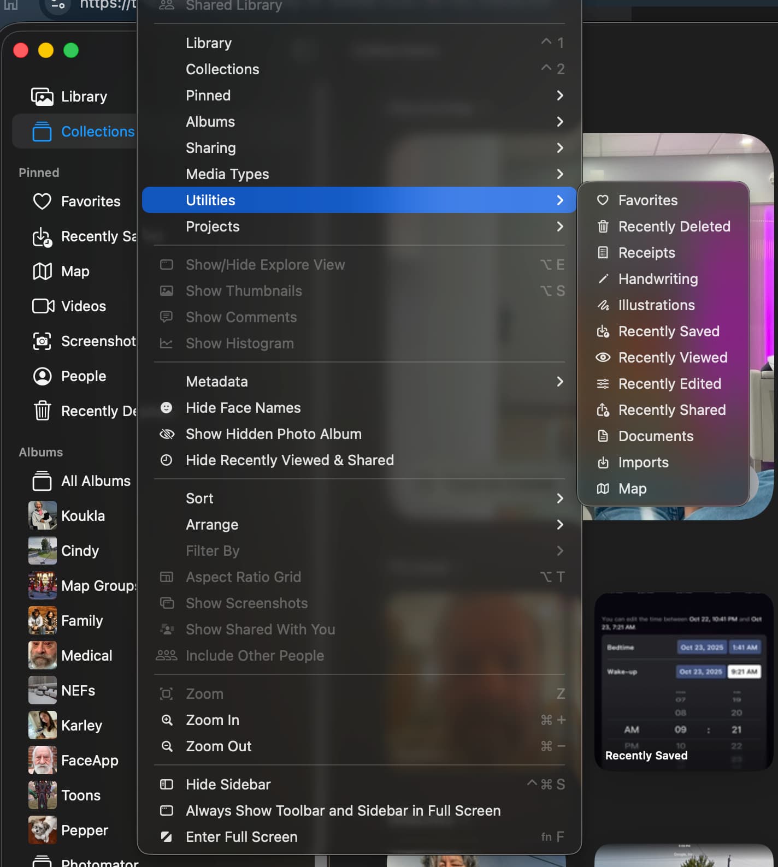Expand the Albums submenu chevron

(x=559, y=122)
